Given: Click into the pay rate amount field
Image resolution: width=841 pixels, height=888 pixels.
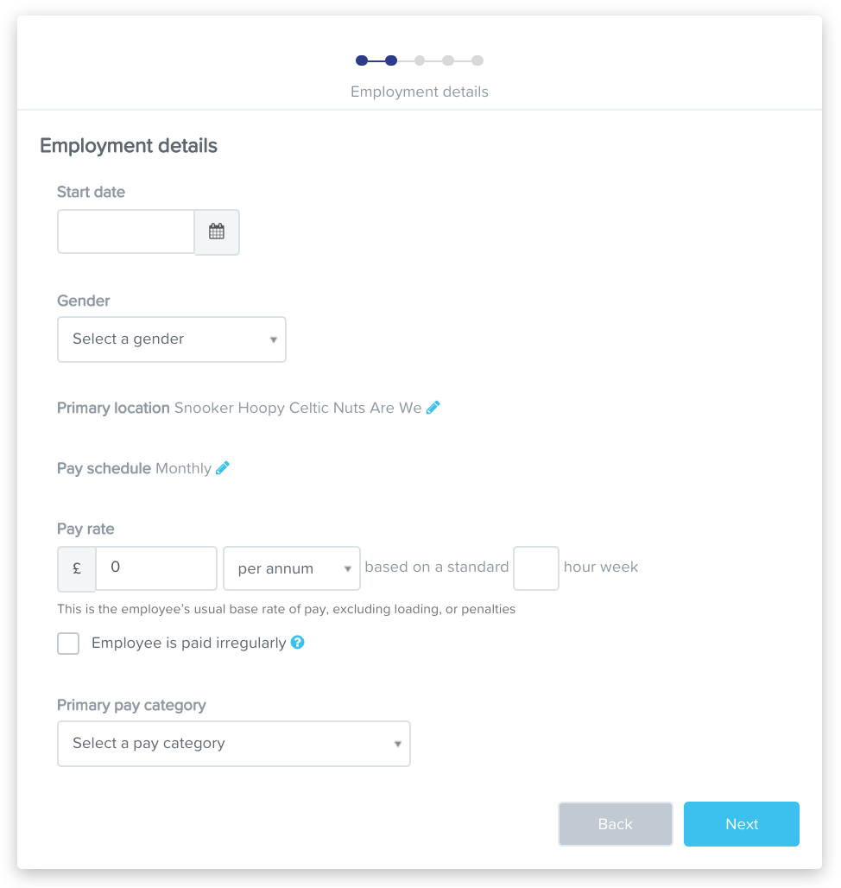Looking at the screenshot, I should tap(156, 568).
